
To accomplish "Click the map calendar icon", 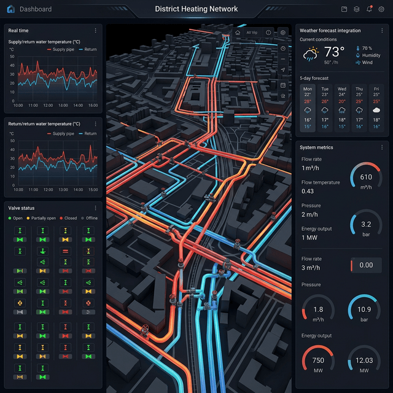I will (283, 85).
